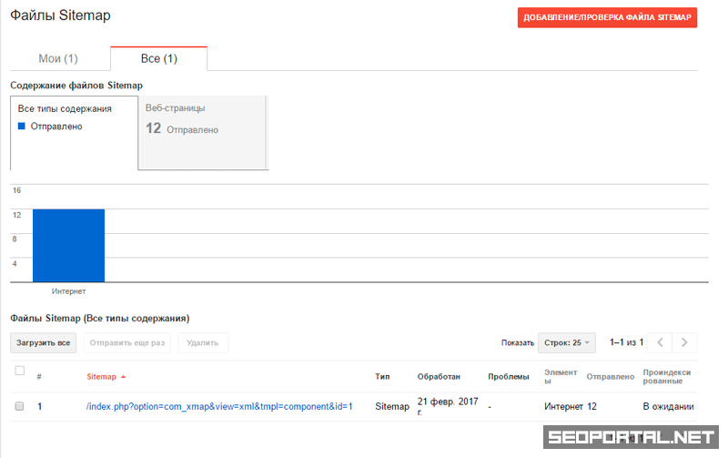Image resolution: width=728 pixels, height=458 pixels.
Task: Click the Sitemap column sort arrow
Action: tap(123, 377)
